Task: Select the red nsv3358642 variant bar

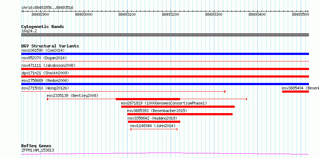Action: (154, 122)
